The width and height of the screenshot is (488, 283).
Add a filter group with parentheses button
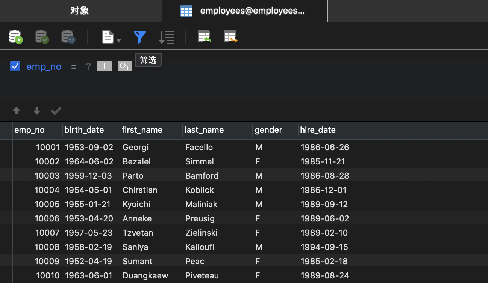tap(125, 66)
